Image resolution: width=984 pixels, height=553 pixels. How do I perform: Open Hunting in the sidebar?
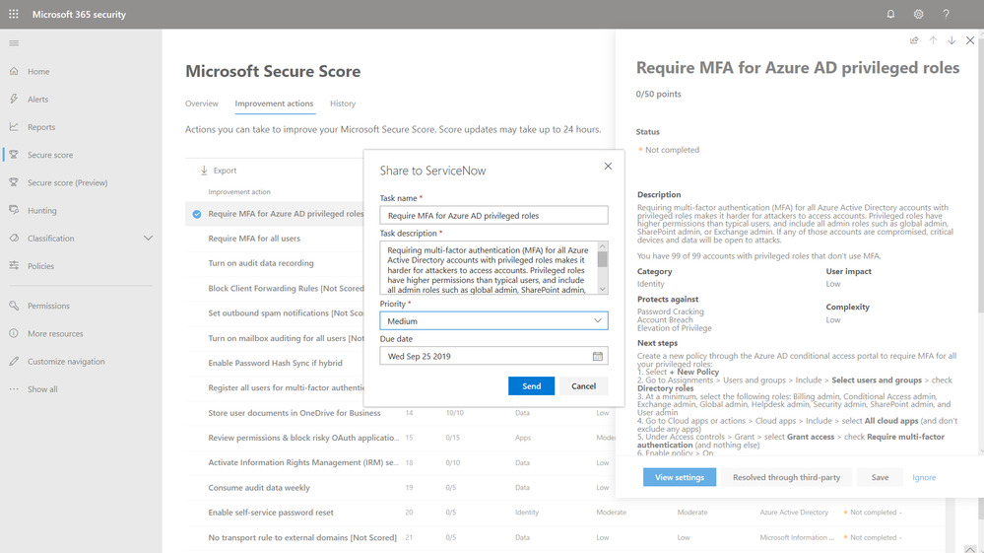click(x=42, y=210)
